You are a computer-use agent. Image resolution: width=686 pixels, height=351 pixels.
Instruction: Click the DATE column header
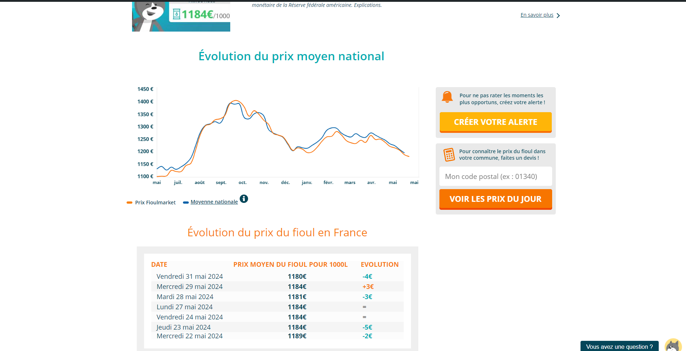click(x=159, y=265)
